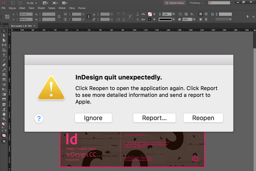Open Adobe Stock via St icon
256x171 pixels.
[20, 3]
